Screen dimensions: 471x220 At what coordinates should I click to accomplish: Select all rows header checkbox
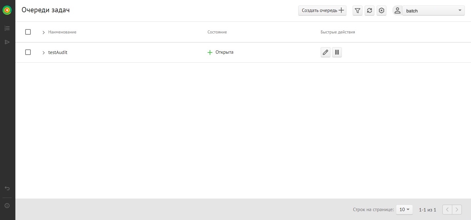pos(28,32)
